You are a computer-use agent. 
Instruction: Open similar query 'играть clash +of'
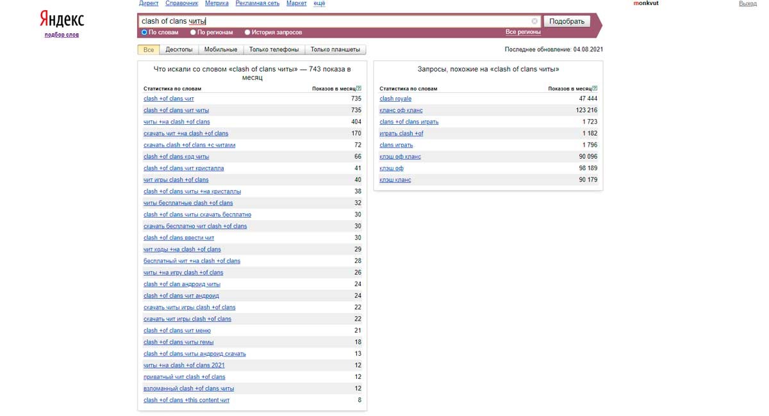[401, 133]
